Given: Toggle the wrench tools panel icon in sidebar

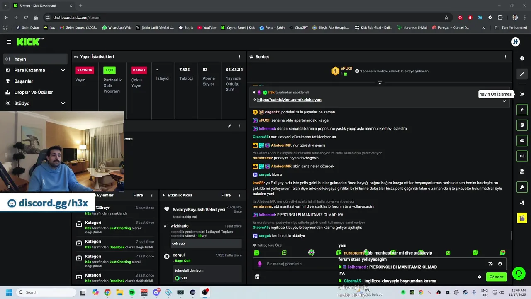Looking at the screenshot, I should pyautogui.click(x=522, y=187).
